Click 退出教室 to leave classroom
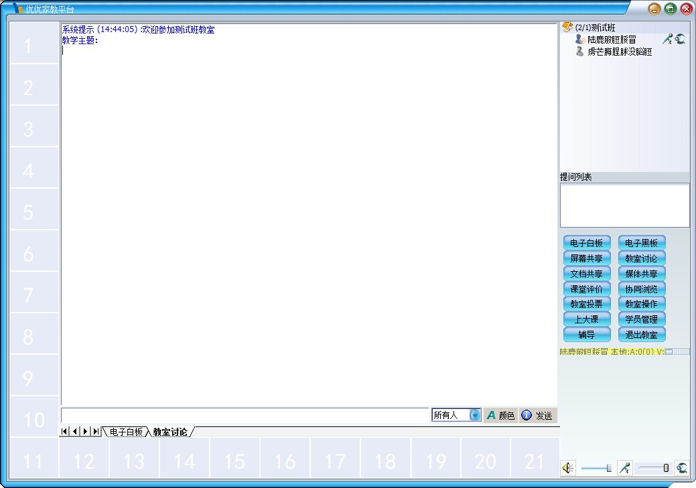Screen dimensions: 696x488 point(642,335)
